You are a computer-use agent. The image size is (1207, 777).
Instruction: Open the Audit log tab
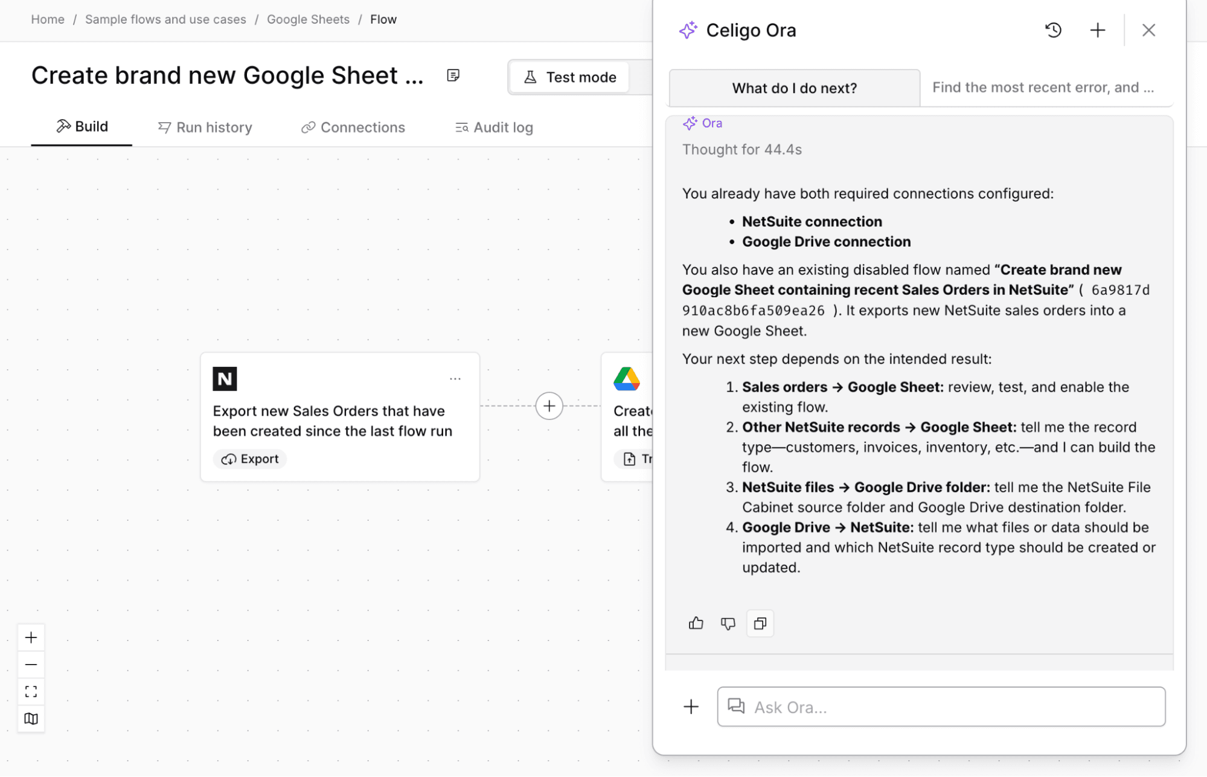click(494, 127)
